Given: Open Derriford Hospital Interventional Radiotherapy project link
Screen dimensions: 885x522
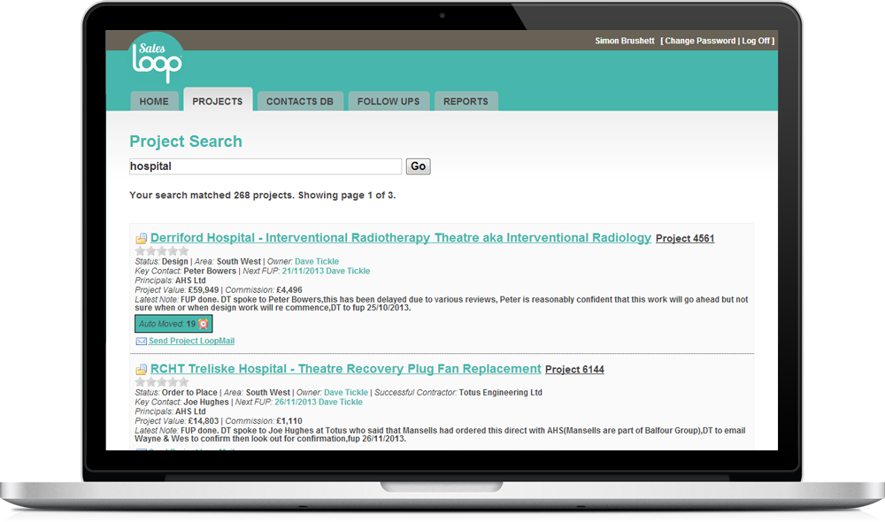Looking at the screenshot, I should click(x=401, y=238).
